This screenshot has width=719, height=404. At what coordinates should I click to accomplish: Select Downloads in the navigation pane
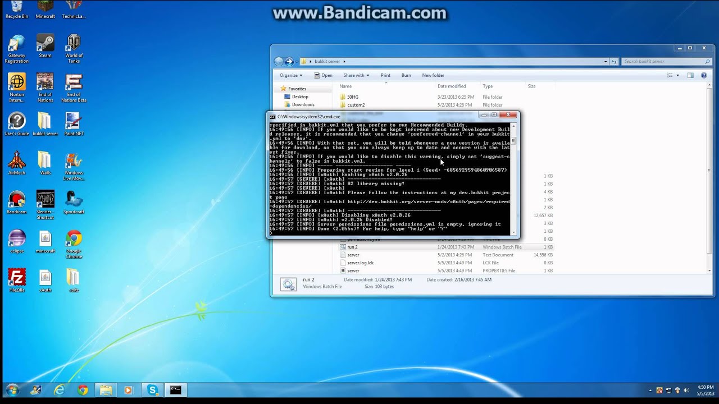303,104
